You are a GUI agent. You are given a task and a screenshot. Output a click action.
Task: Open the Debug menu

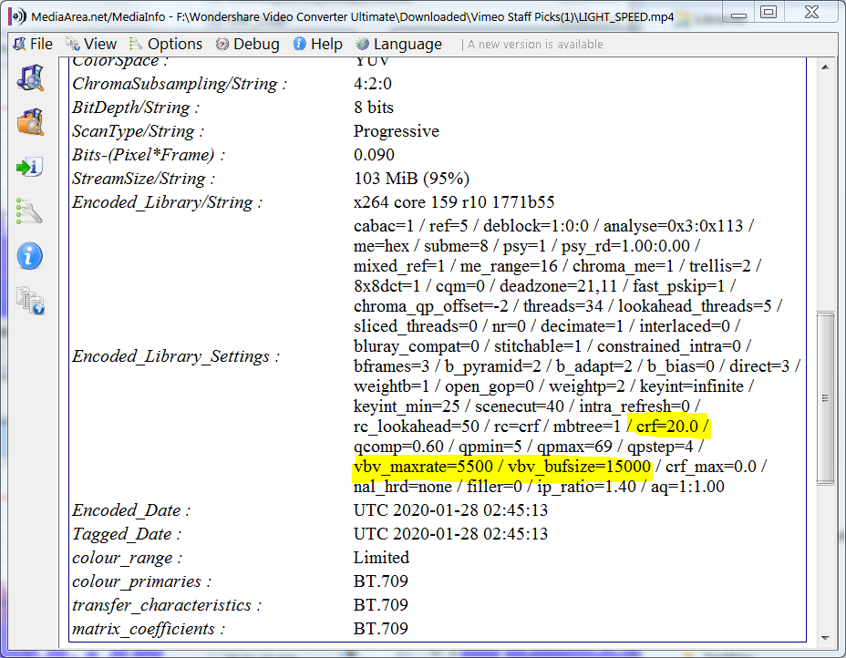pos(248,44)
